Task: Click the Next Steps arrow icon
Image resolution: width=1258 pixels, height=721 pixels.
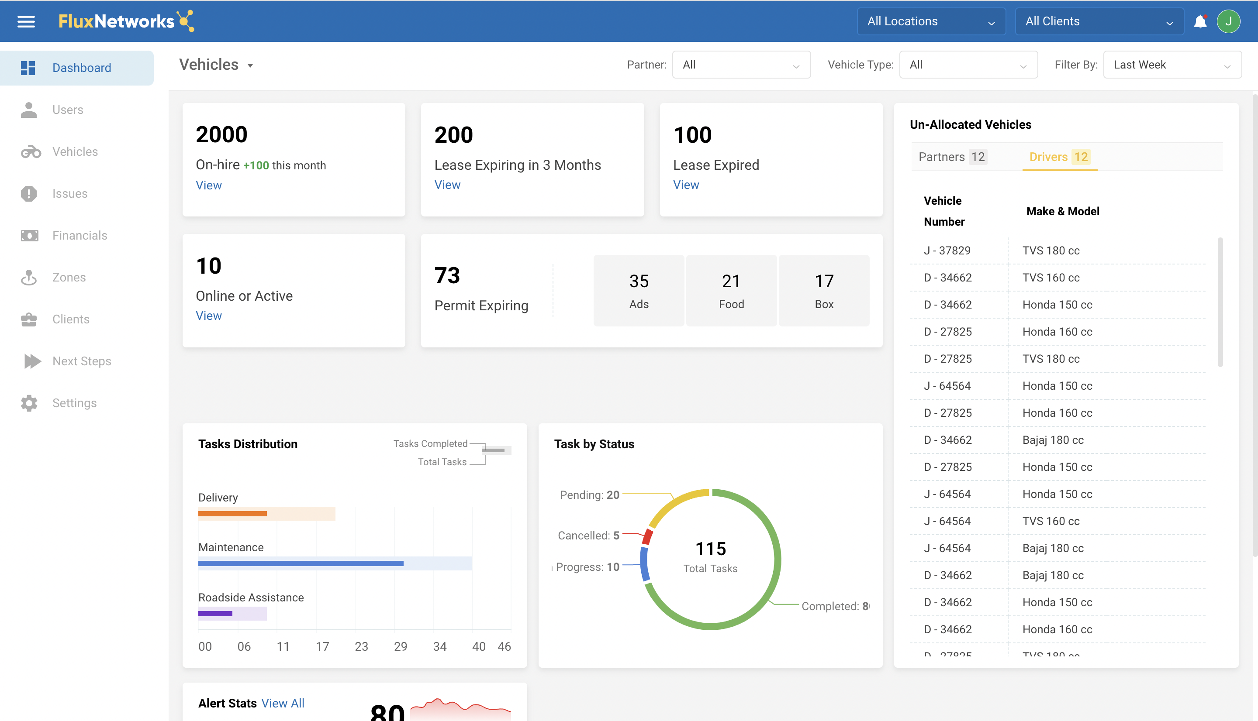Action: coord(32,361)
